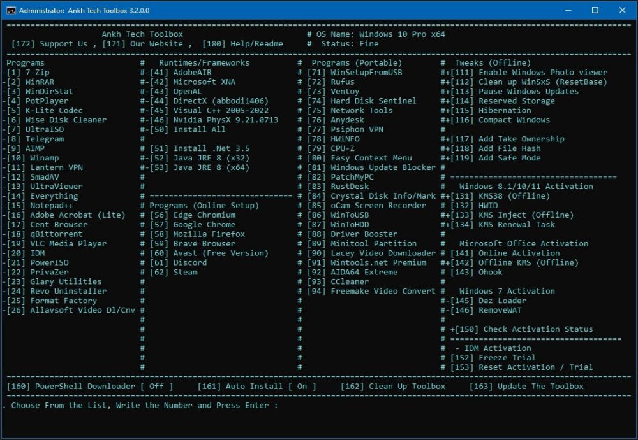Screen dimensions: 638x440
Task: Select '[141] Online Activation' line
Action: [x=505, y=253]
